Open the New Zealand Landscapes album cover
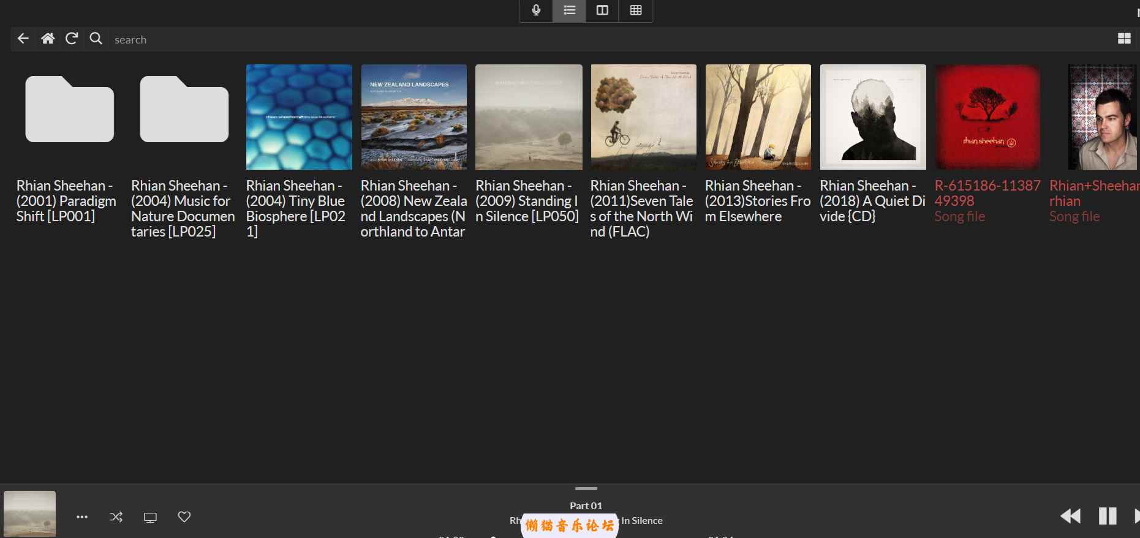Viewport: 1140px width, 538px height. tap(413, 117)
